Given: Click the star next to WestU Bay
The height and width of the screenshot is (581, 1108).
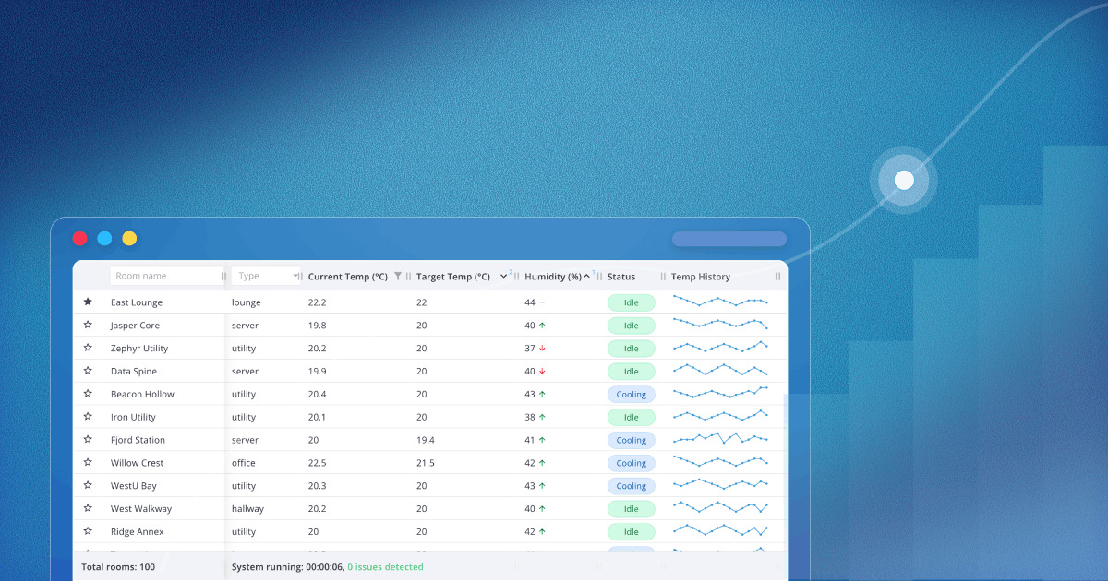Looking at the screenshot, I should click(88, 485).
